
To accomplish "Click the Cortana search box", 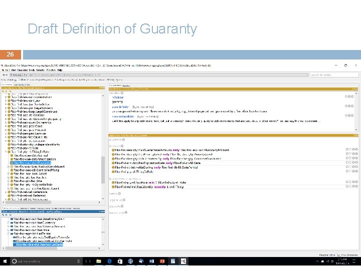I will [x=46, y=261].
